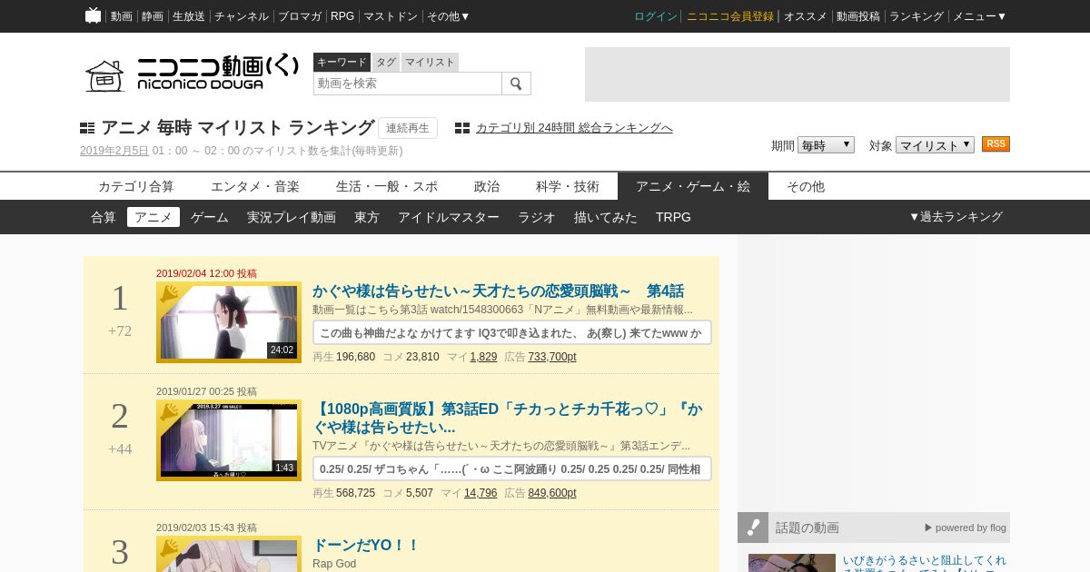Click the TV icon in top bar
The width and height of the screenshot is (1090, 572).
click(93, 15)
